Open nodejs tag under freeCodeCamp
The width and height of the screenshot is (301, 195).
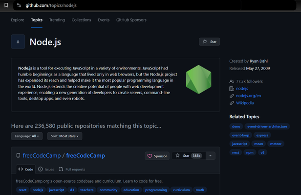pos(38,190)
